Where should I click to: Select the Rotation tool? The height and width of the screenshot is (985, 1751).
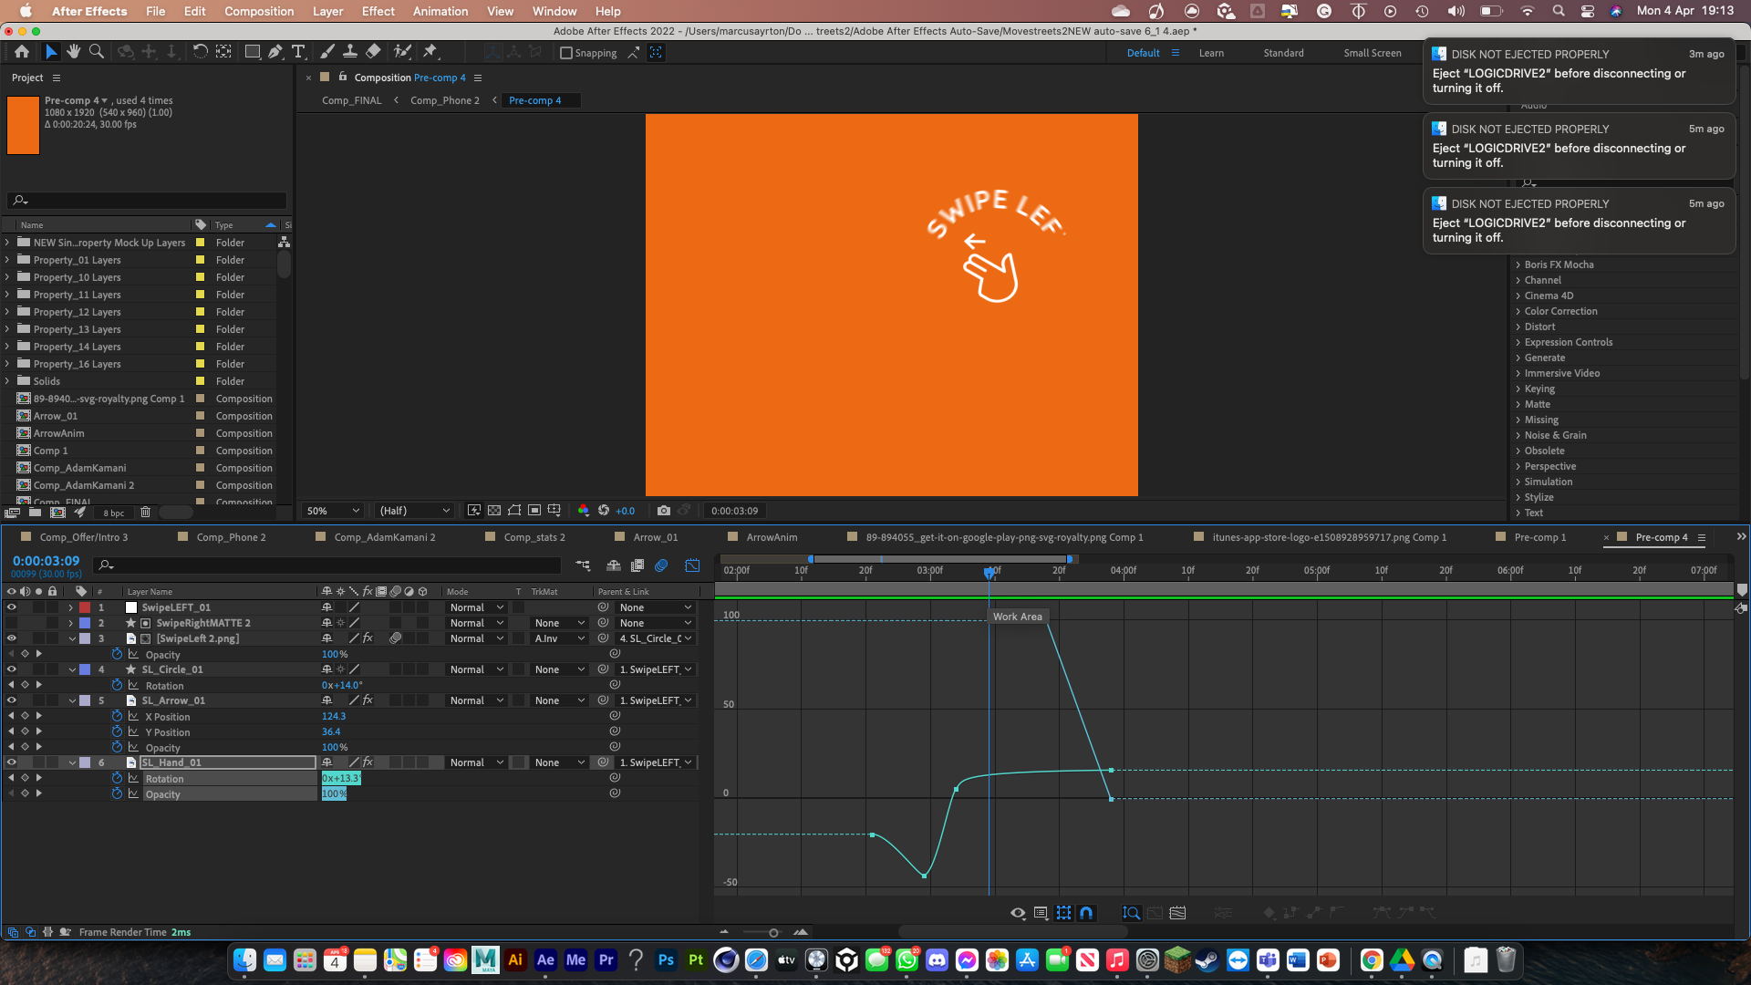pyautogui.click(x=200, y=52)
